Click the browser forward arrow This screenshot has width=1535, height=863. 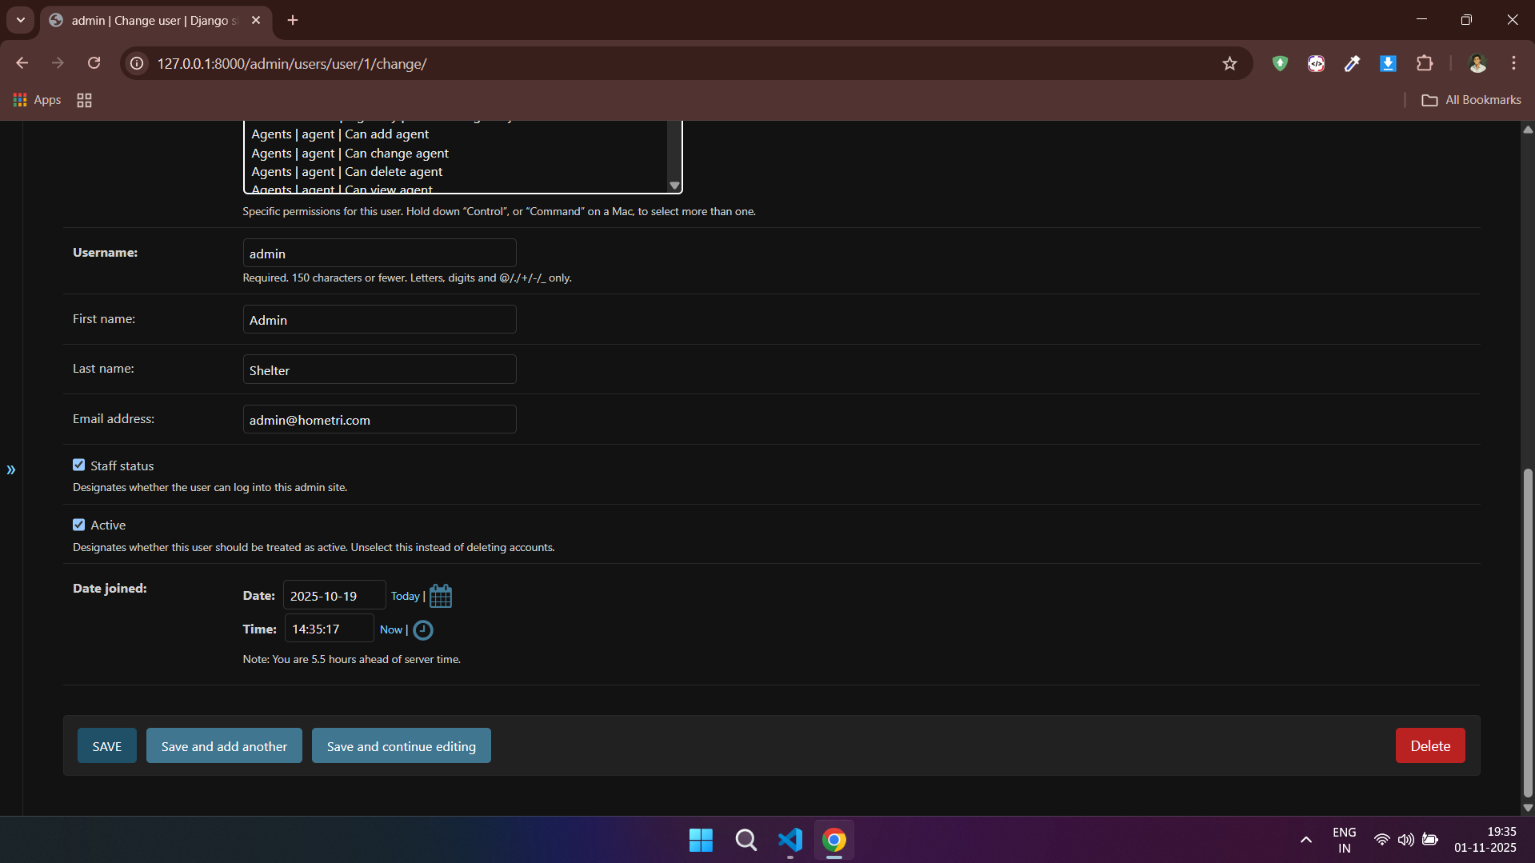(58, 63)
